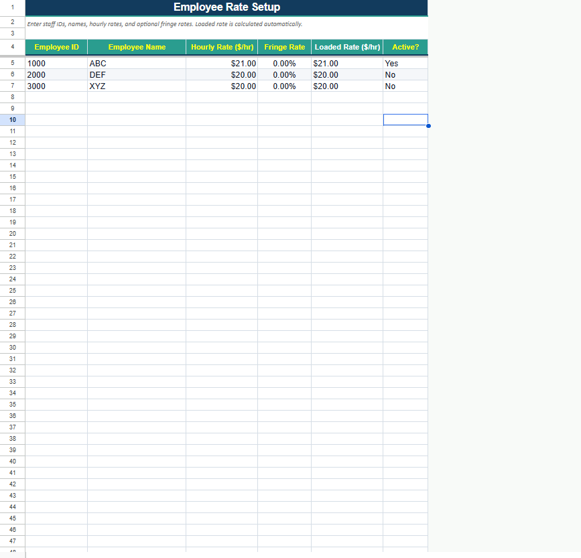Click the empty Employee Name cell in row 8

point(137,97)
